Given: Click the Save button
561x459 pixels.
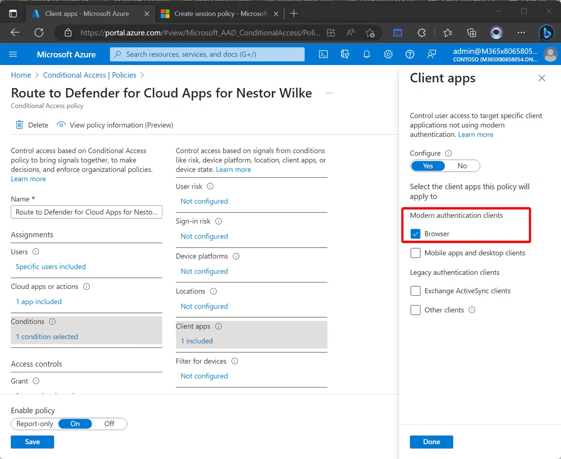Looking at the screenshot, I should click(32, 442).
